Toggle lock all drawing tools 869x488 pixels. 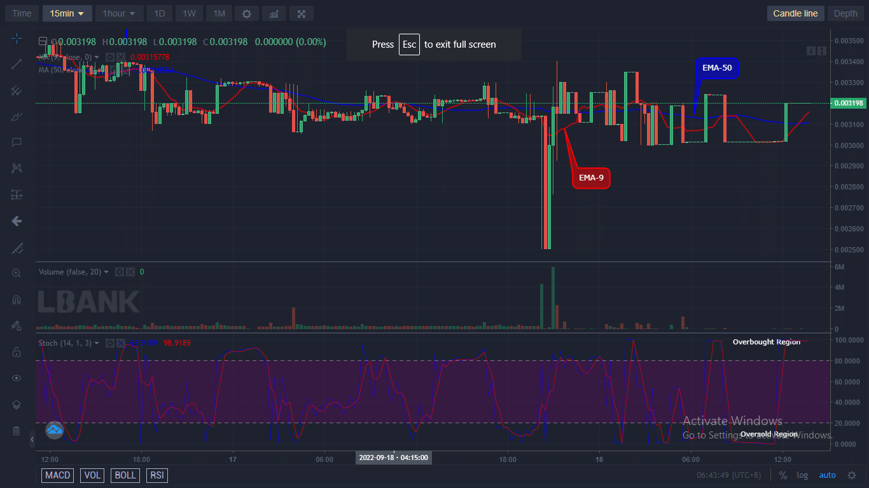point(17,352)
